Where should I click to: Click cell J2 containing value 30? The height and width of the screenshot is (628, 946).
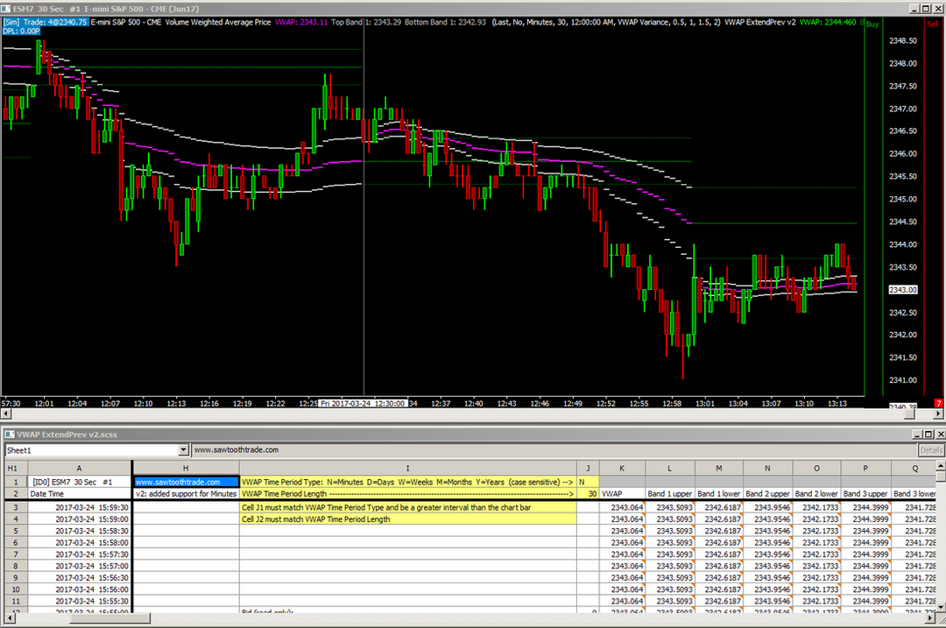point(588,494)
